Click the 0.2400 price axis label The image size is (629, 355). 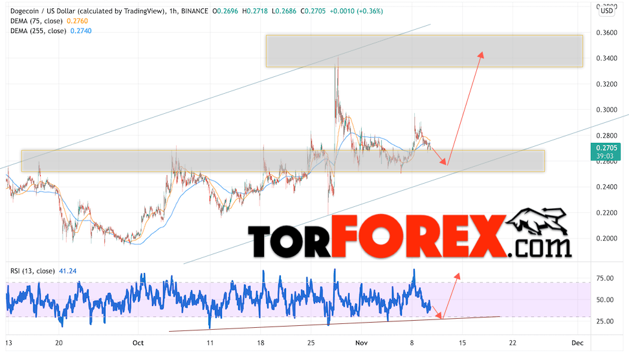606,187
